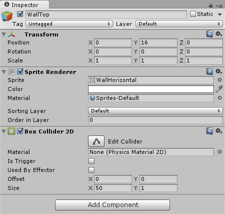Click the Position X field
The image size is (225, 214).
click(x=113, y=42)
